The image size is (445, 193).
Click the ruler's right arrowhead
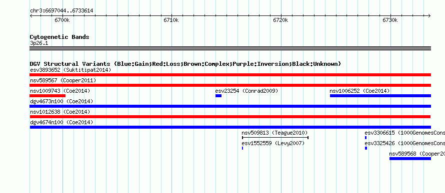click(x=429, y=16)
